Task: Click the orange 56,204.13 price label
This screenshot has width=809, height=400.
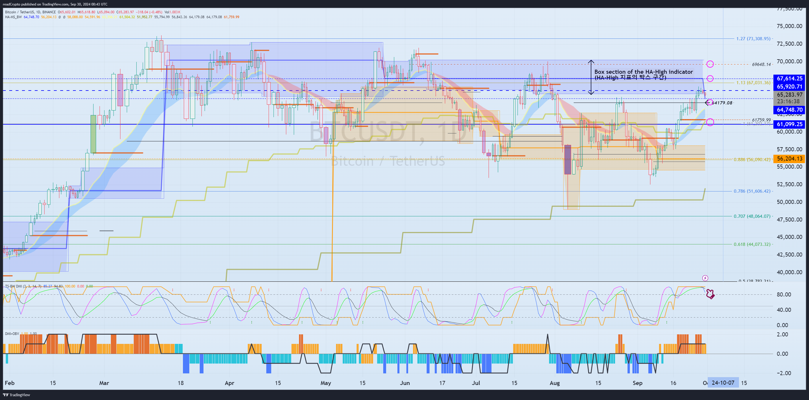Action: tap(789, 159)
